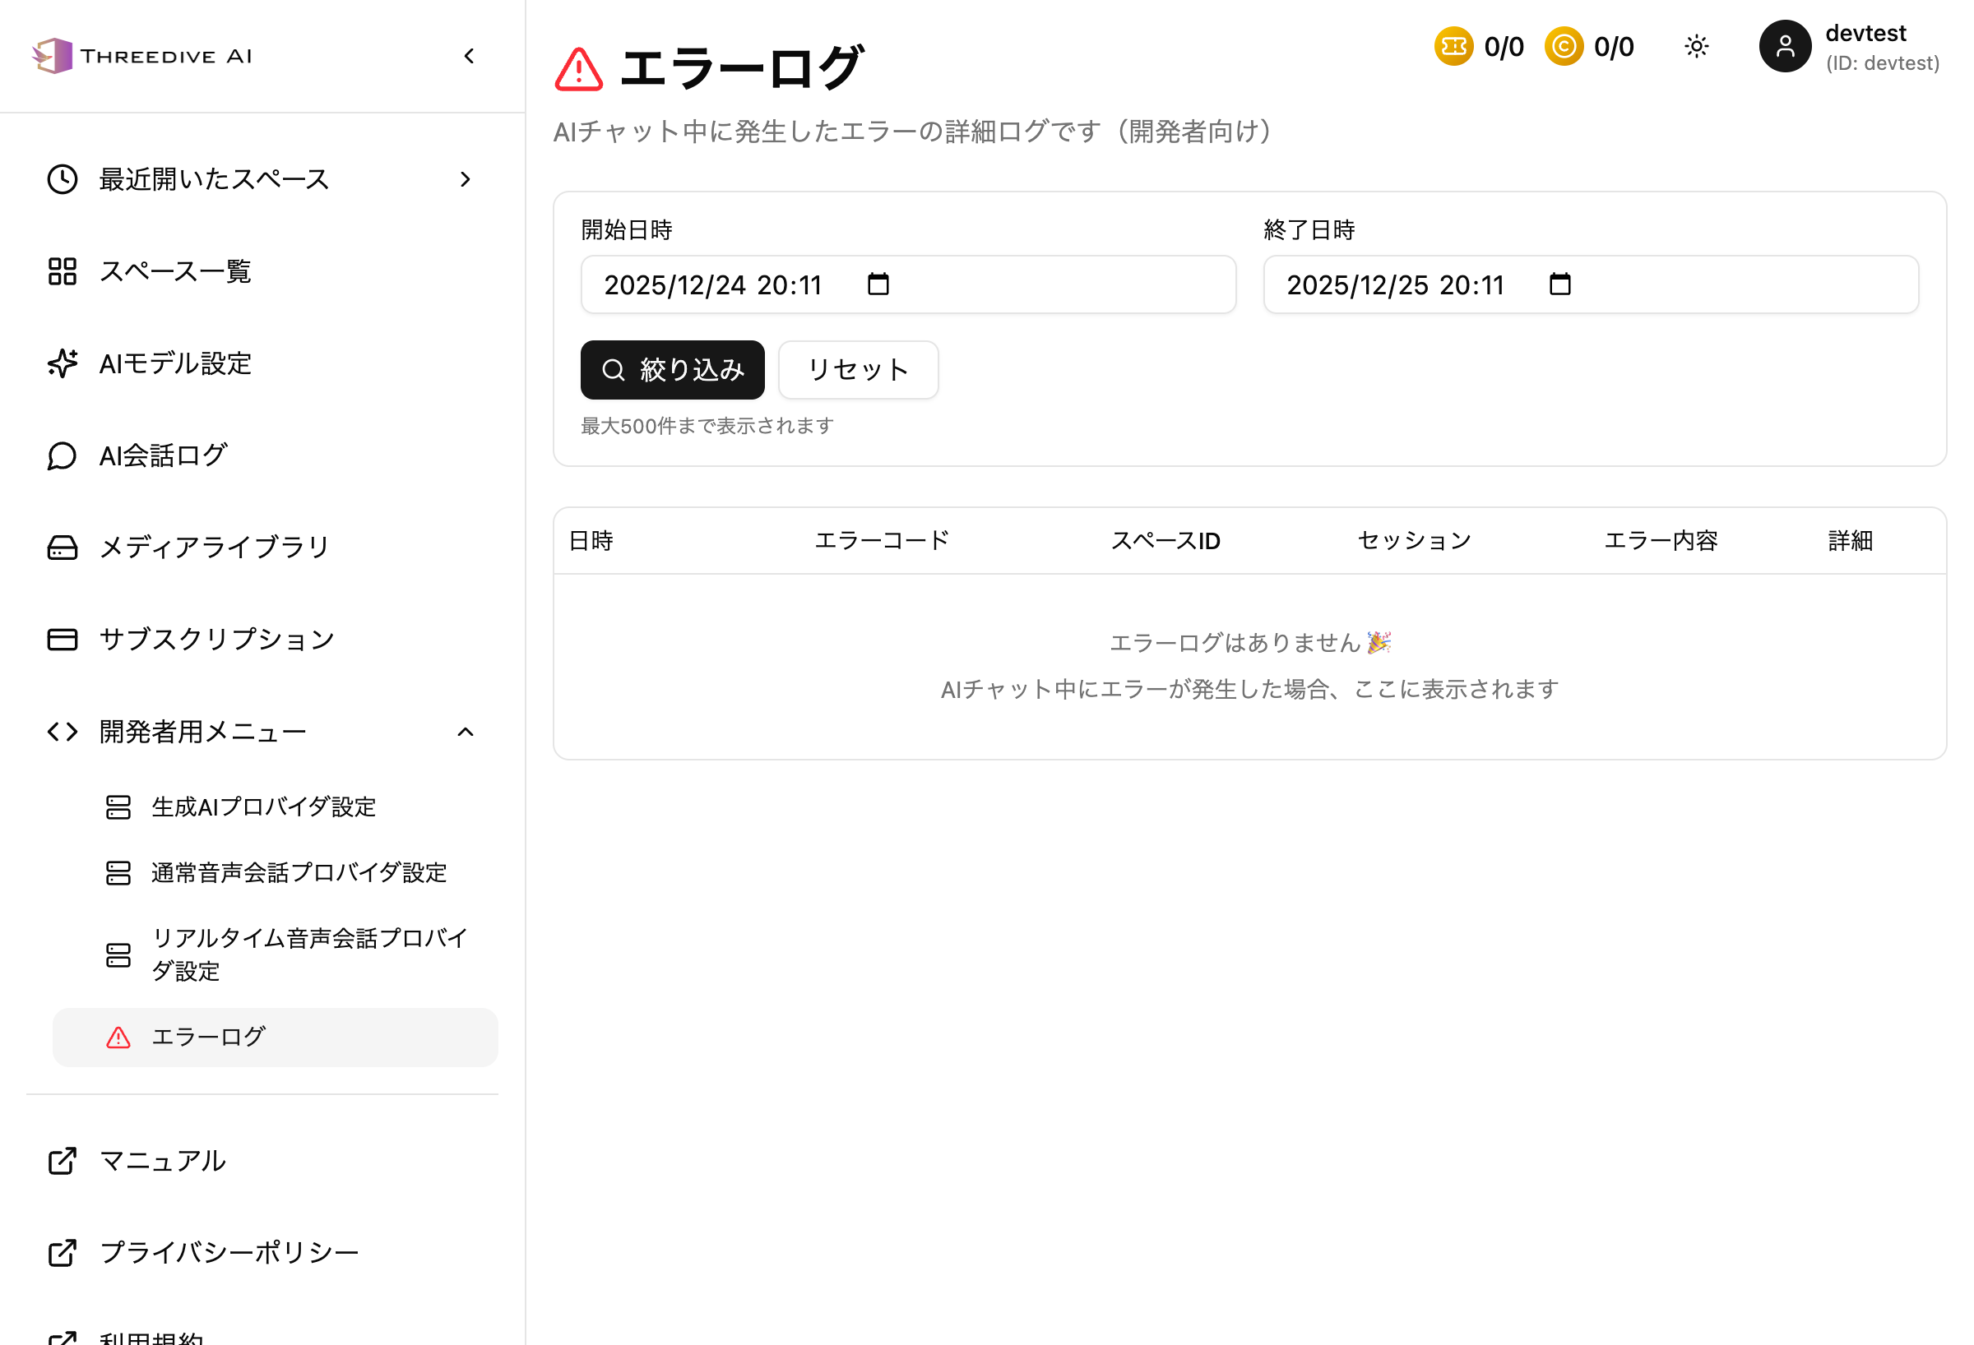Click the リセット button
This screenshot has width=1974, height=1345.
(x=858, y=370)
